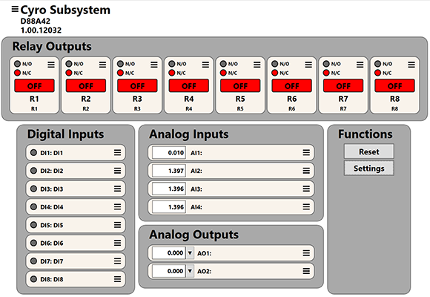Open the DI8 row menu icon
This screenshot has height=297, width=430.
(x=117, y=279)
